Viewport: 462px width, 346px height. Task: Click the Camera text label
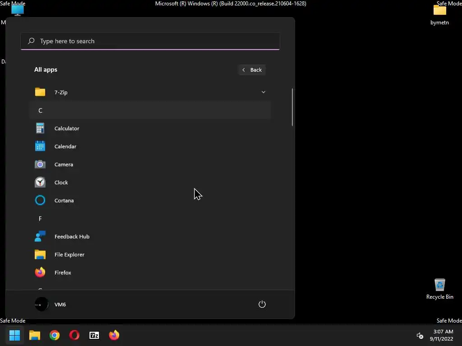coord(64,164)
